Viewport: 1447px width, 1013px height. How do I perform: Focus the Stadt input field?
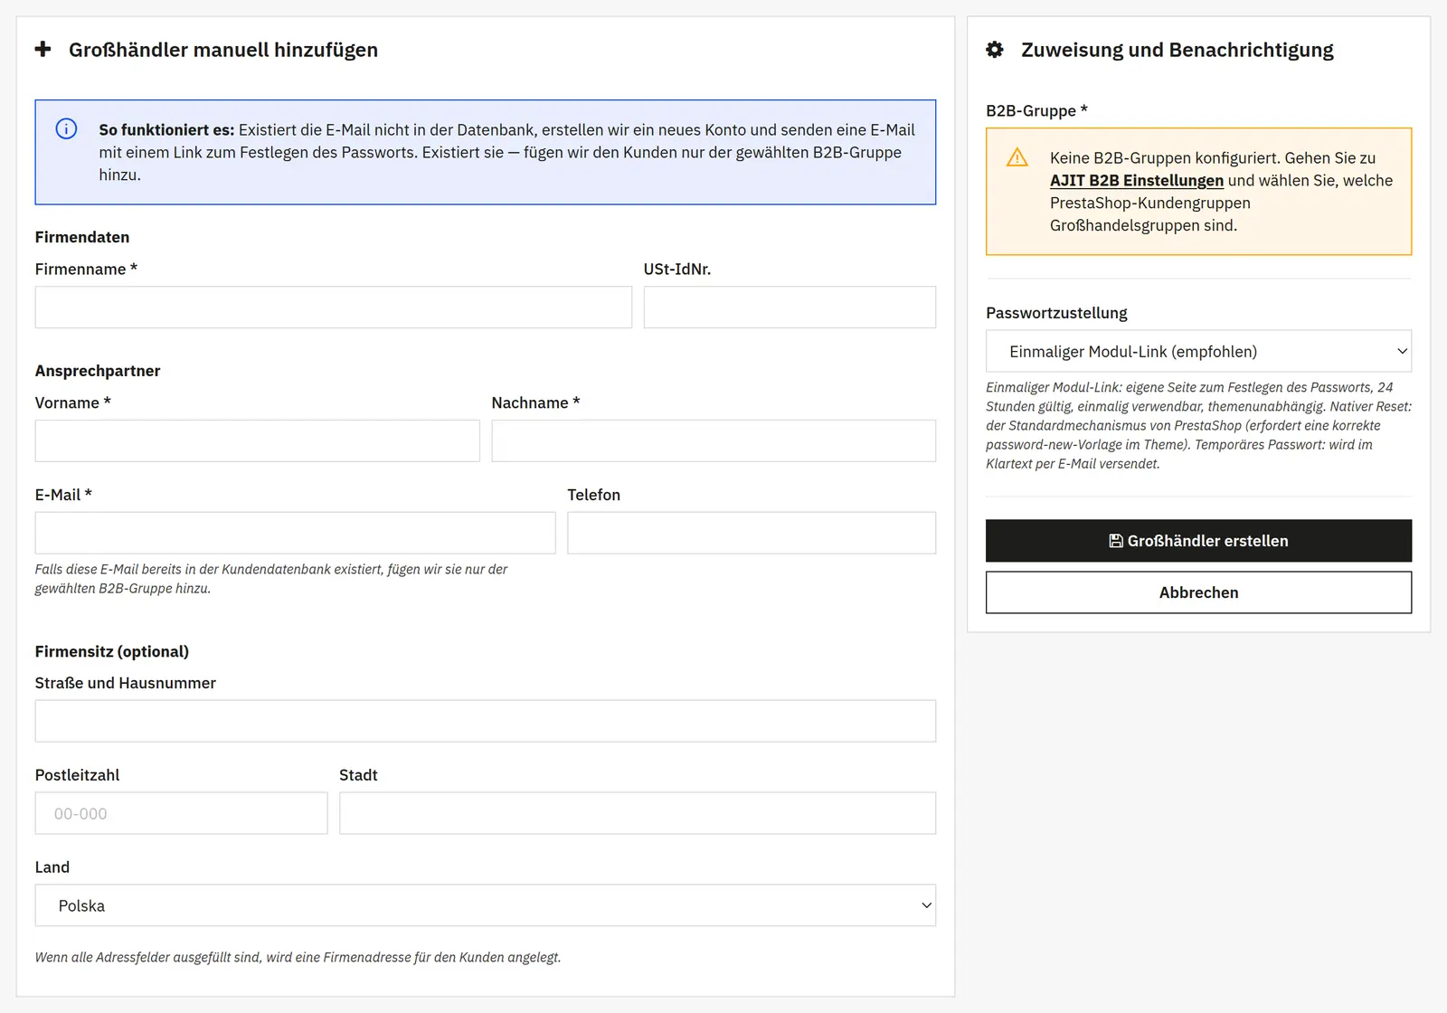[x=638, y=813]
